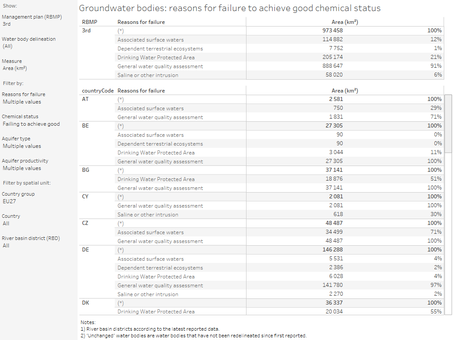Screen dimensions: 454x340
Task: Select AT total area 2 581
Action: coord(336,99)
